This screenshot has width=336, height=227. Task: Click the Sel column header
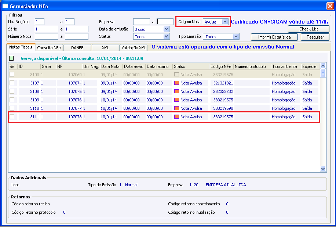pyautogui.click(x=13, y=66)
